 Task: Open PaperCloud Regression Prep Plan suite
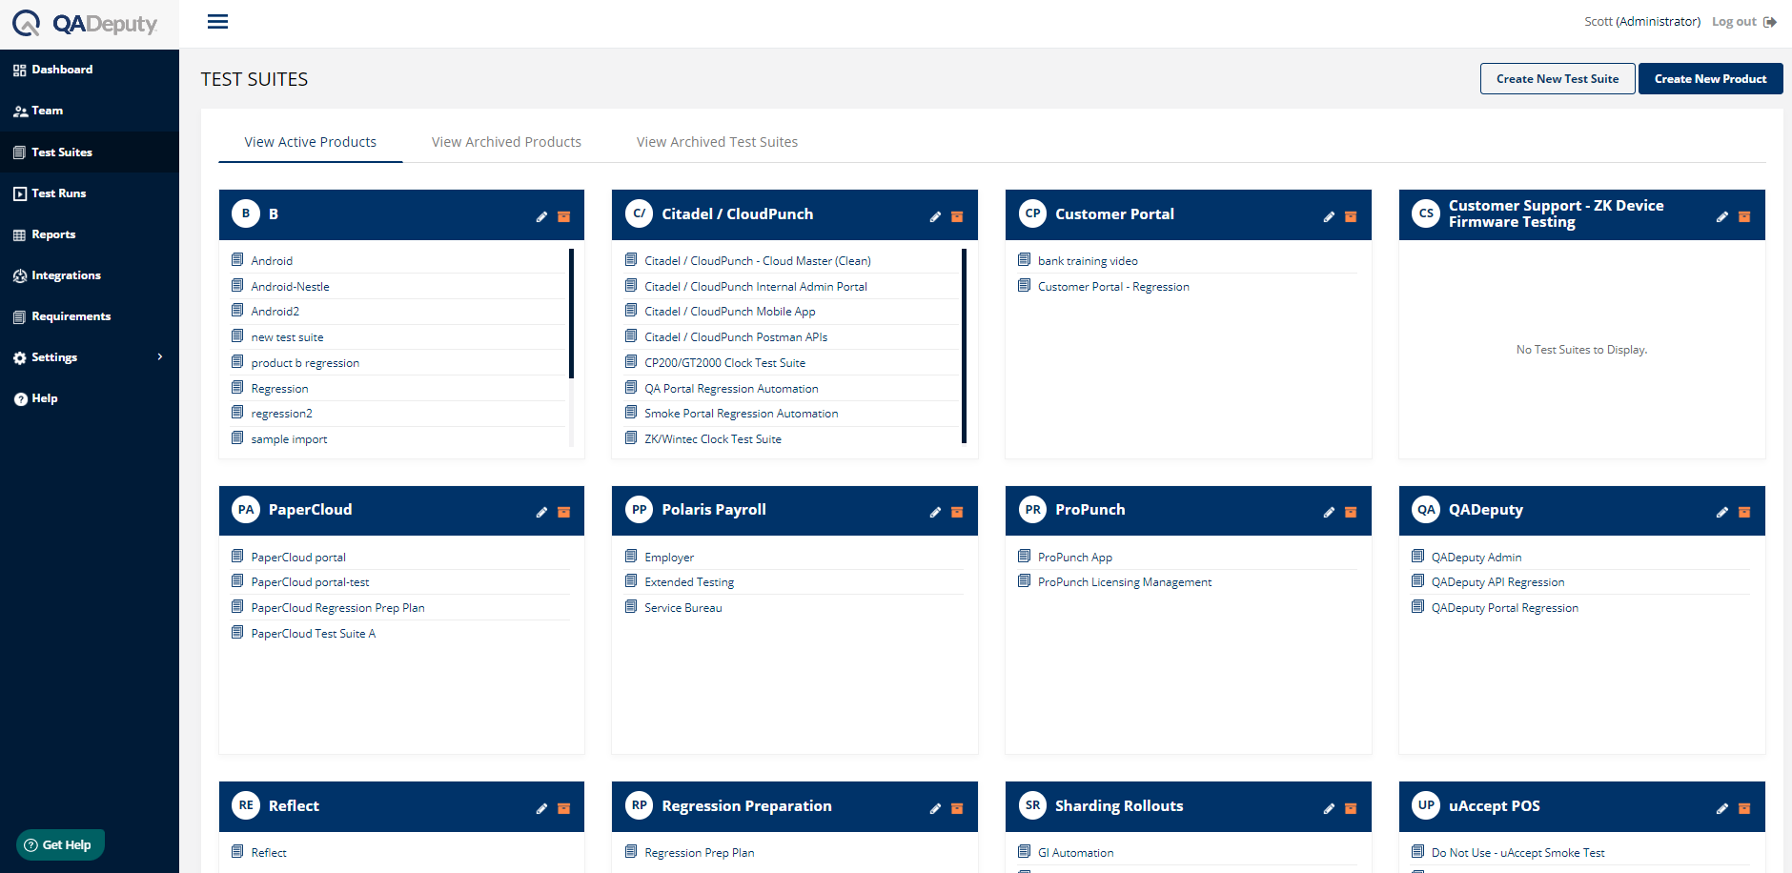click(x=337, y=608)
